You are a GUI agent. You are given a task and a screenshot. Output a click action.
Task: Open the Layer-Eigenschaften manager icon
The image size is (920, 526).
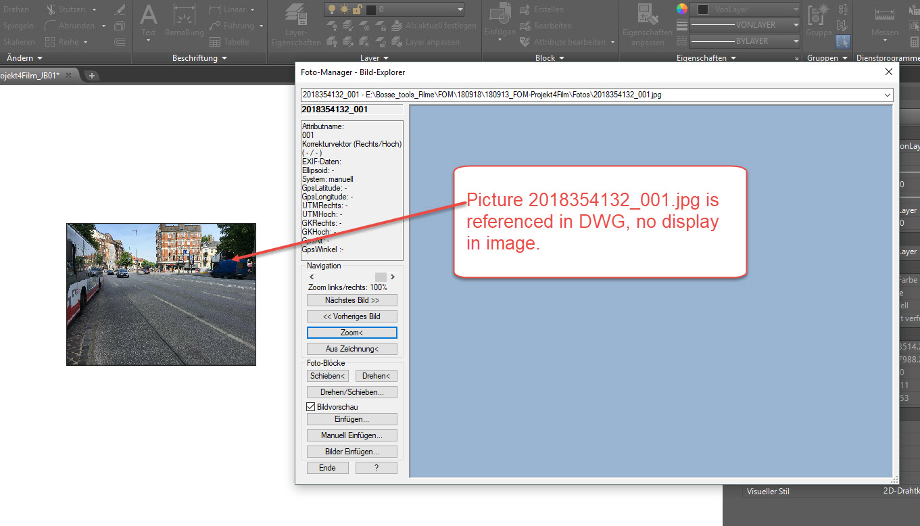[x=295, y=25]
